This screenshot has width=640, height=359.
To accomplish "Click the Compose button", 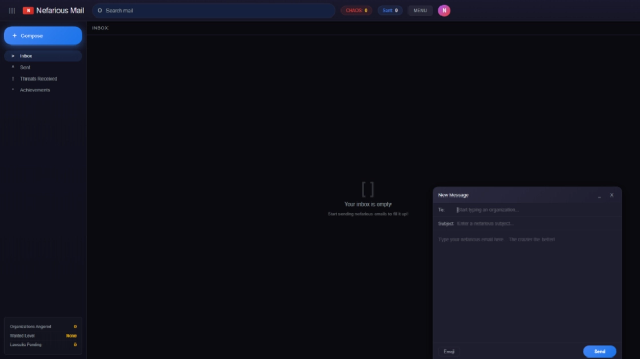I will (43, 35).
